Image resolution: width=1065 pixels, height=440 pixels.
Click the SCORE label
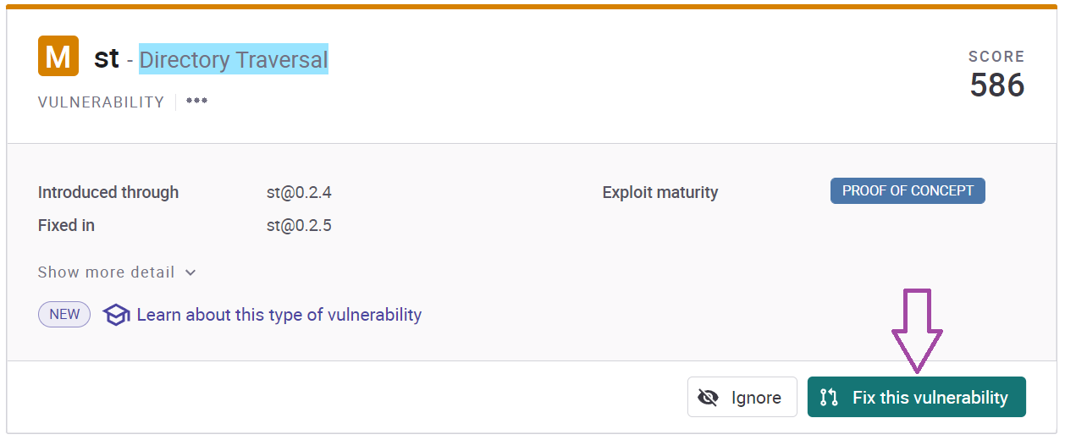click(996, 57)
